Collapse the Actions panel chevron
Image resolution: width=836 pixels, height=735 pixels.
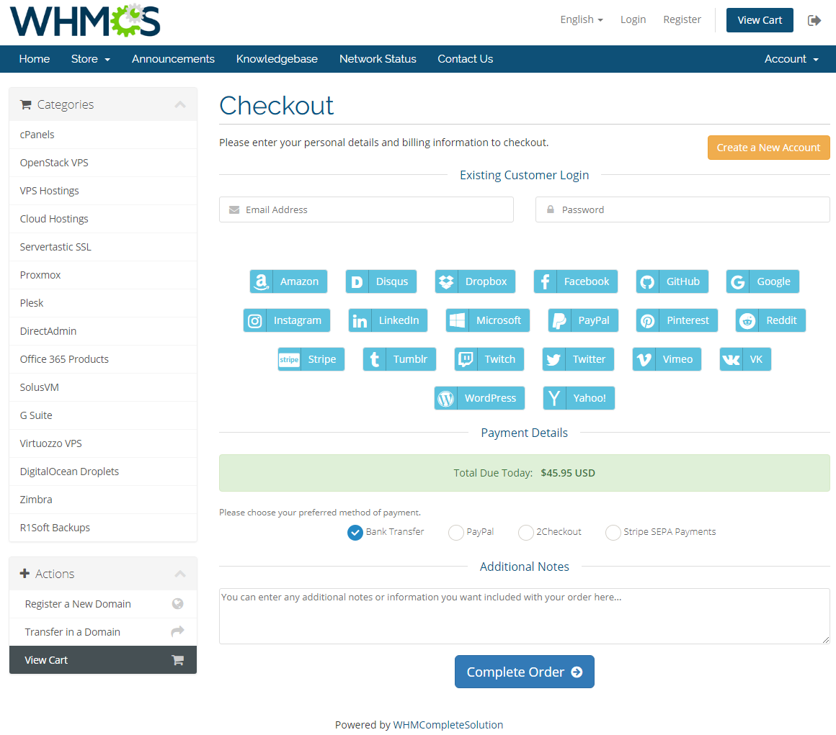(180, 574)
